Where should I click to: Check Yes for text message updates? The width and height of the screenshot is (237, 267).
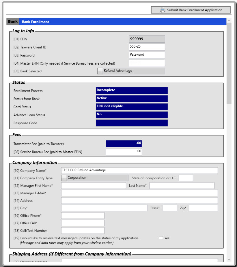click(x=161, y=238)
